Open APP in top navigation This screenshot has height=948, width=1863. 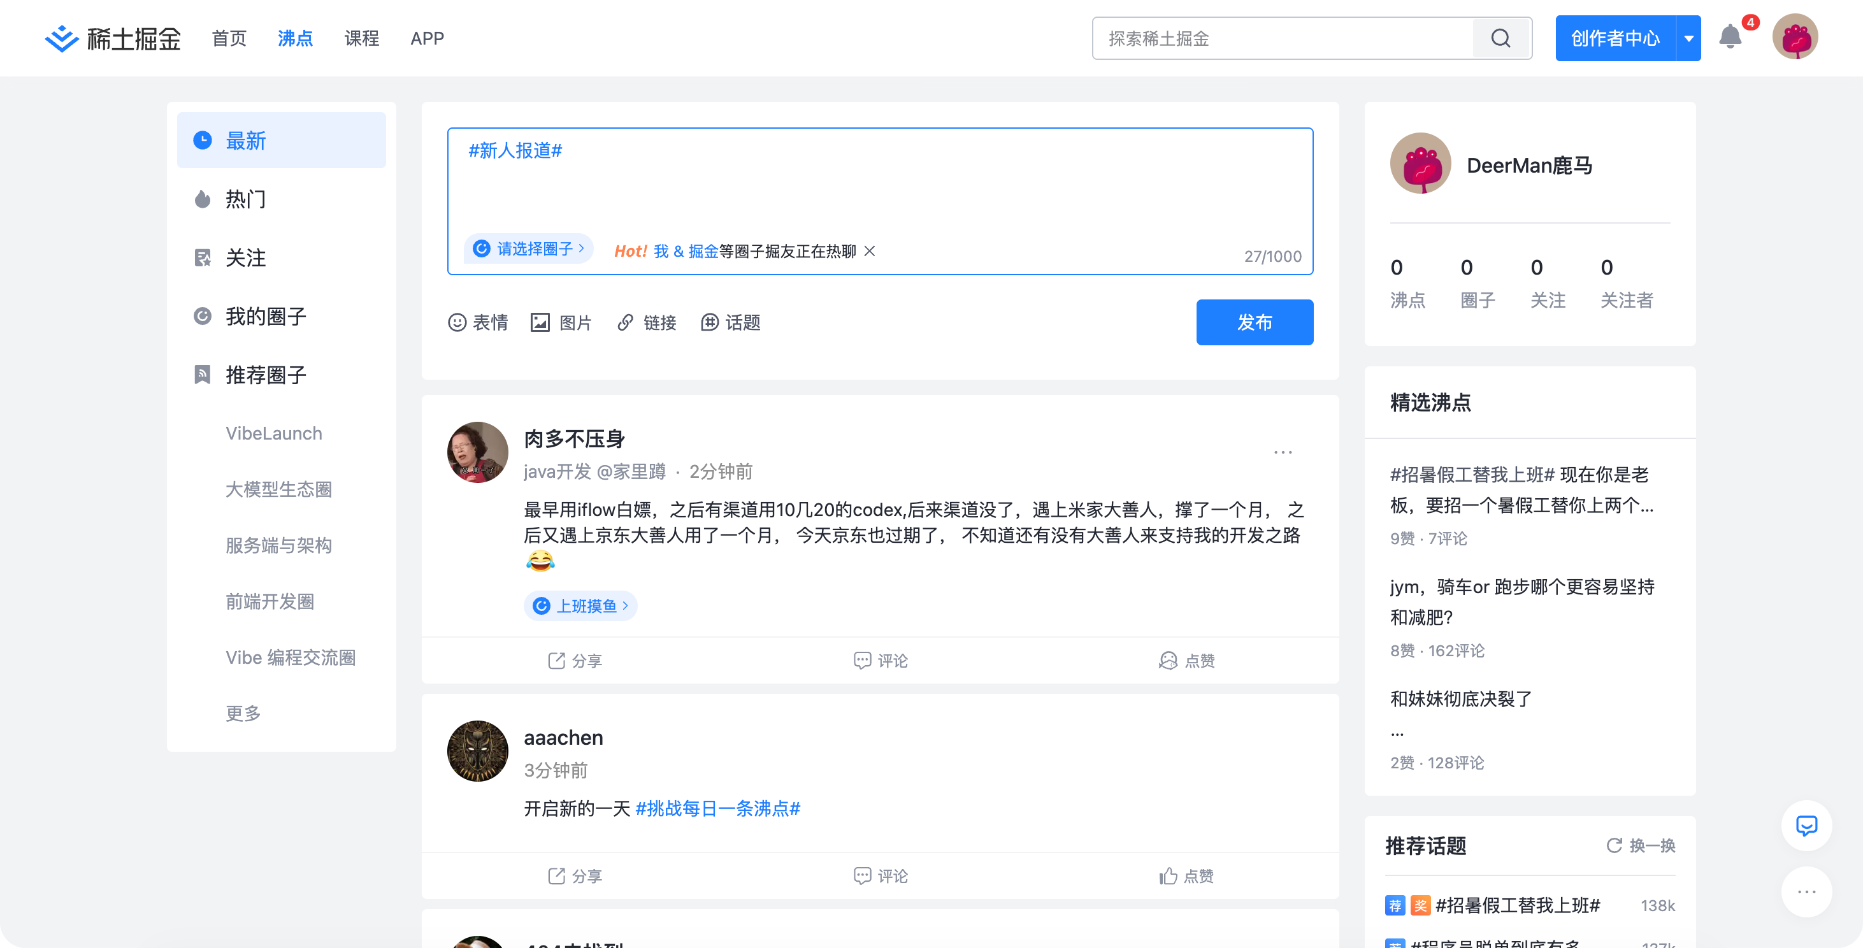pyautogui.click(x=427, y=38)
